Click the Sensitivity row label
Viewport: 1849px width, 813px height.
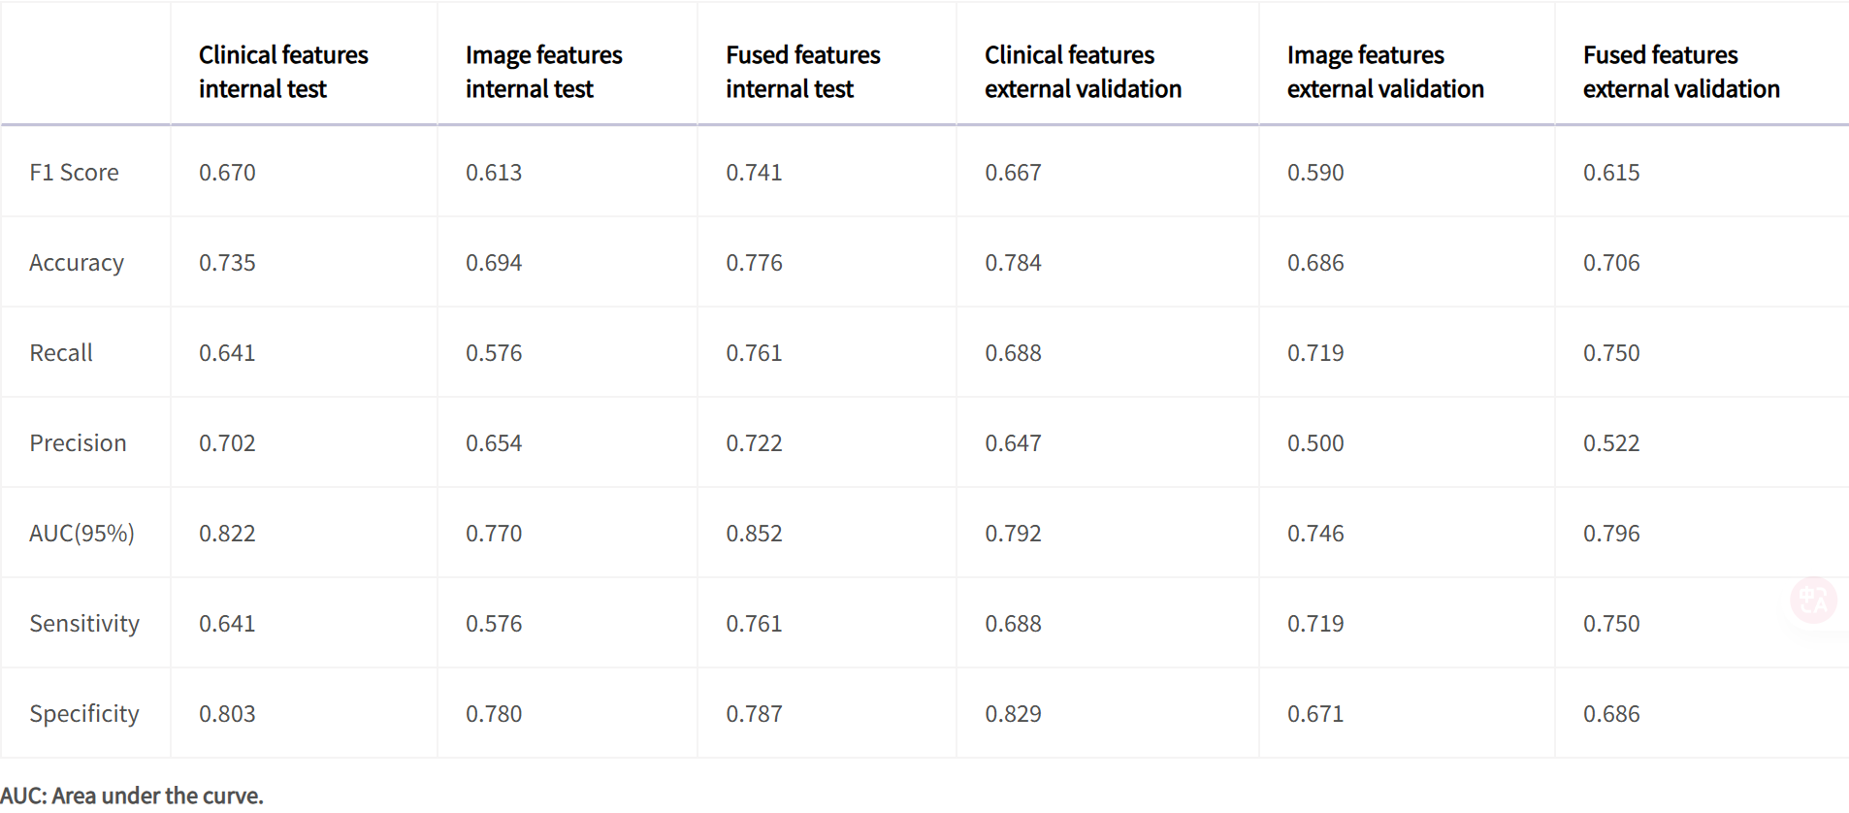coord(84,624)
